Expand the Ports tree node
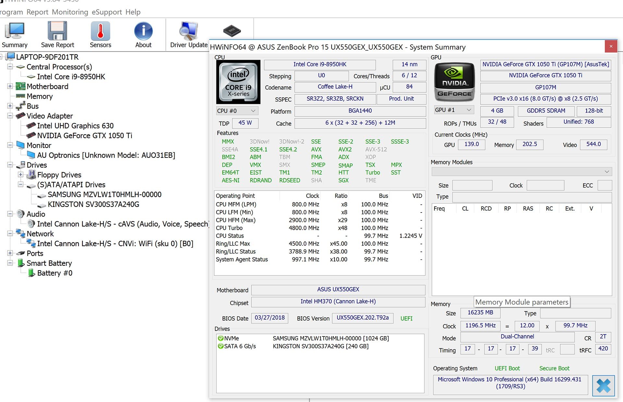The image size is (623, 402). 10,253
